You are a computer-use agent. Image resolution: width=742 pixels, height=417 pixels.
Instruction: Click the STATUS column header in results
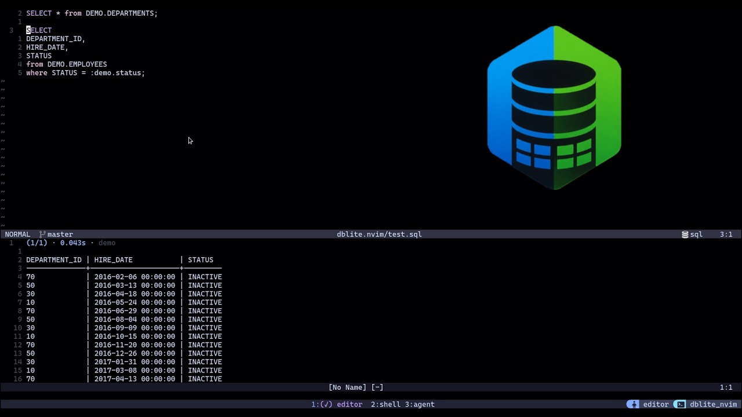tap(201, 260)
